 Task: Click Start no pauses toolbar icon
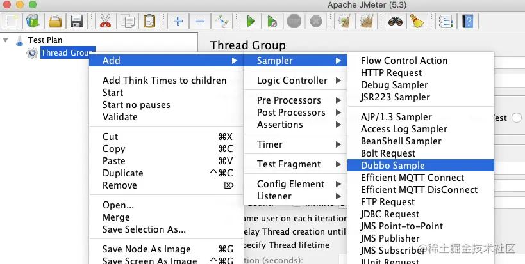pos(272,21)
